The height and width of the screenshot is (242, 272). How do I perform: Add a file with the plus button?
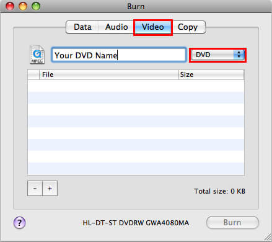(x=50, y=189)
